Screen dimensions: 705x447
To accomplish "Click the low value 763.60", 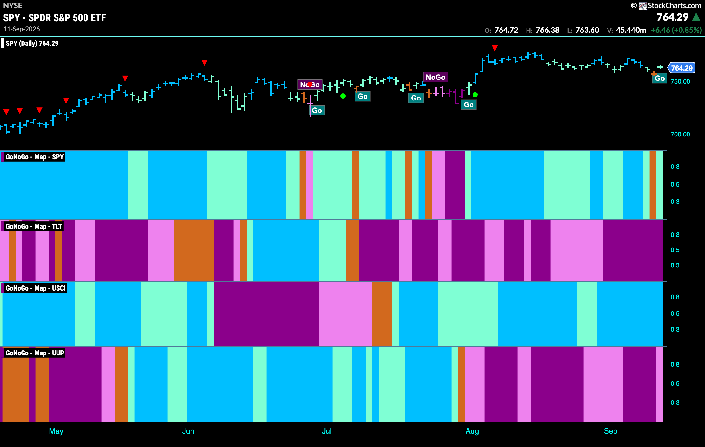I will click(x=587, y=30).
